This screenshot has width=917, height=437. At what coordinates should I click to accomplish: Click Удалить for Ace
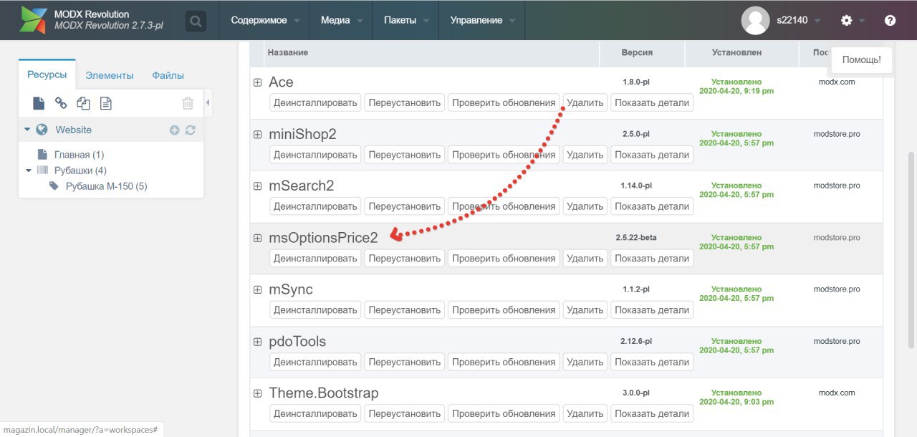(x=585, y=102)
